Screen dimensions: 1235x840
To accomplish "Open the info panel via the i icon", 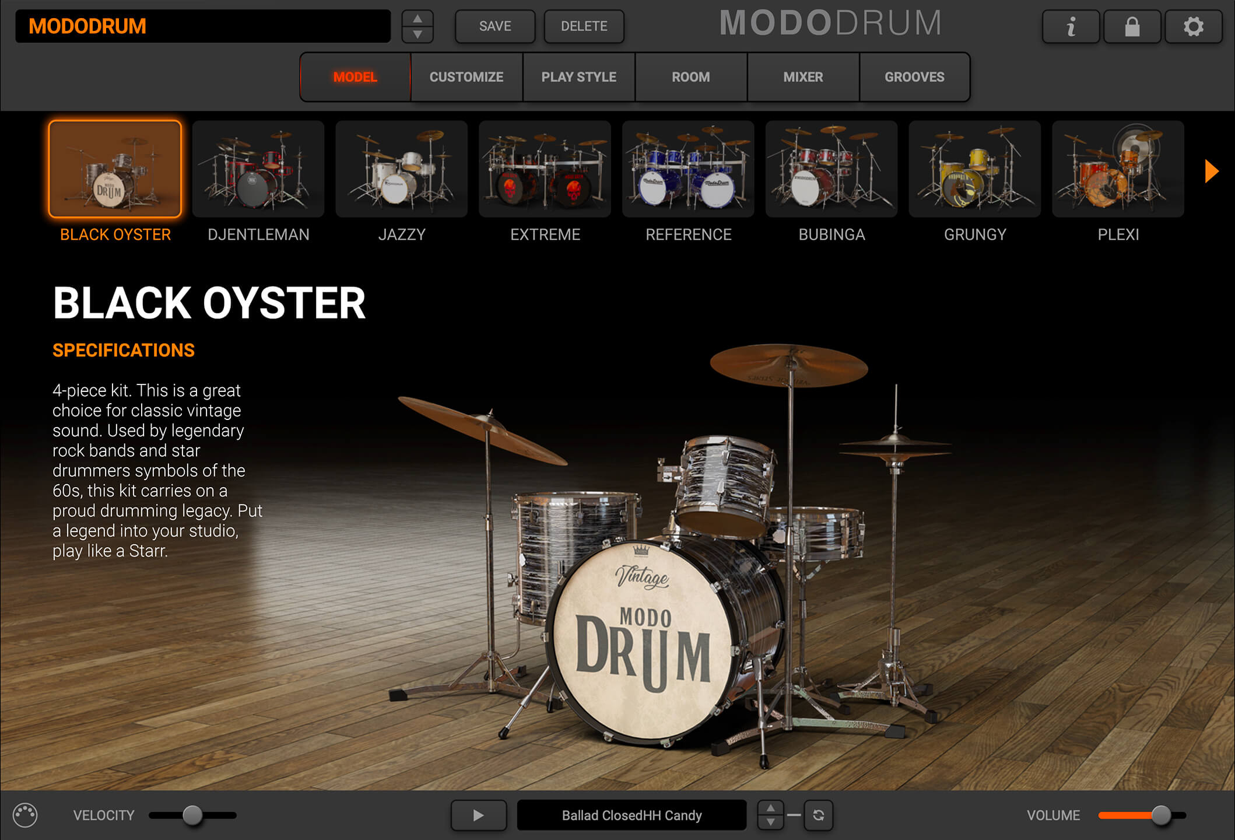I will point(1071,26).
